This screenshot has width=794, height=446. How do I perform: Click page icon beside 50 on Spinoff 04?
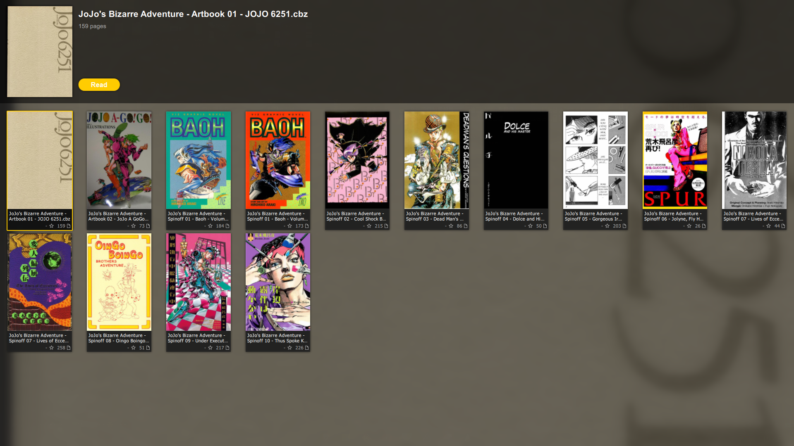click(545, 226)
